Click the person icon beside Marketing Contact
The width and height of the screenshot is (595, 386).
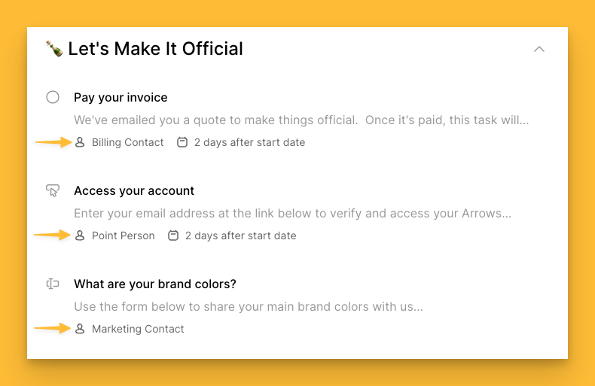click(x=80, y=329)
